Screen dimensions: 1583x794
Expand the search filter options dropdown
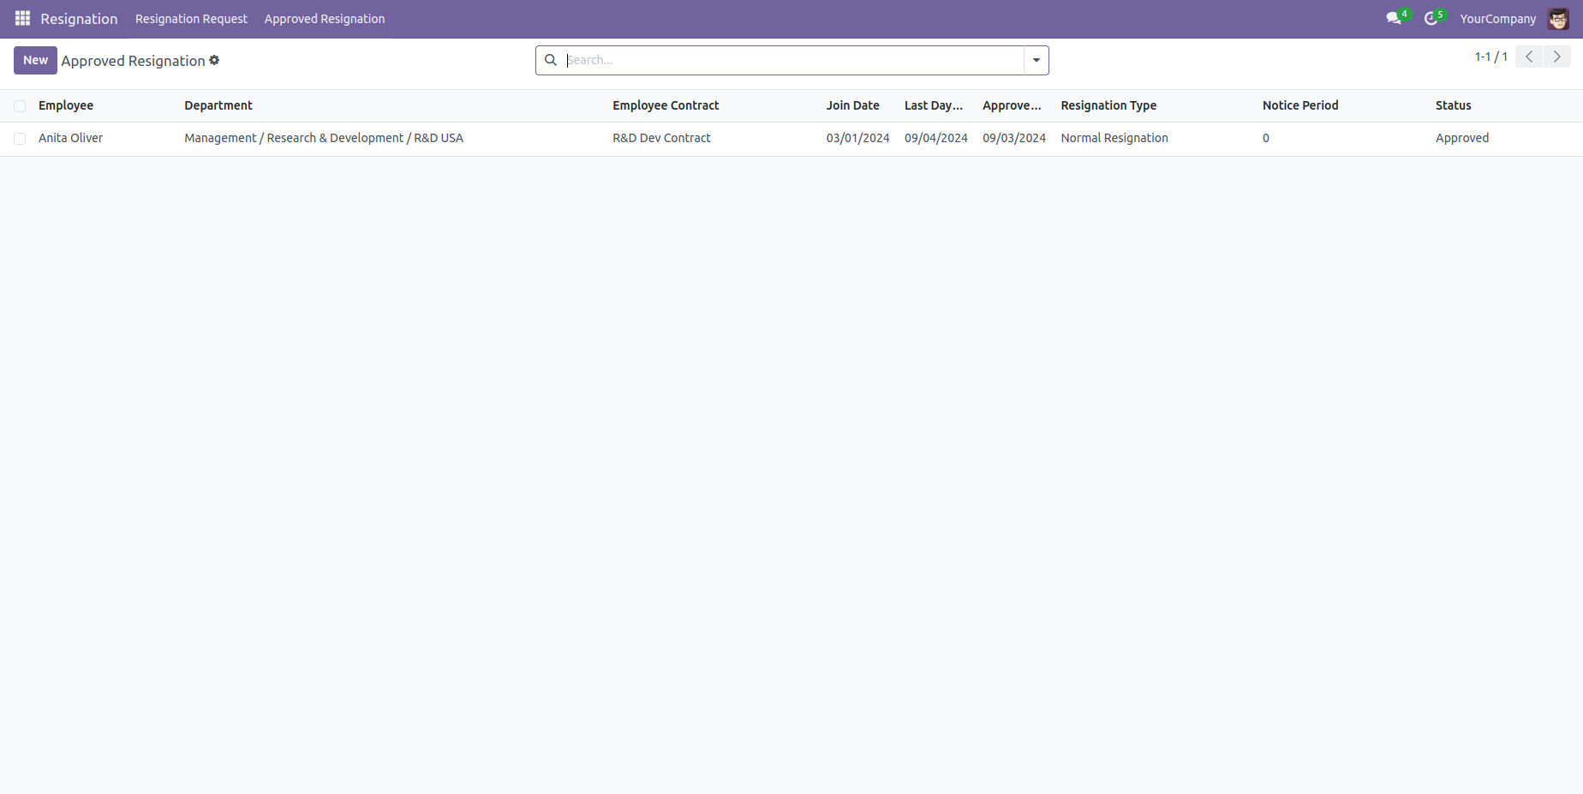(x=1036, y=60)
